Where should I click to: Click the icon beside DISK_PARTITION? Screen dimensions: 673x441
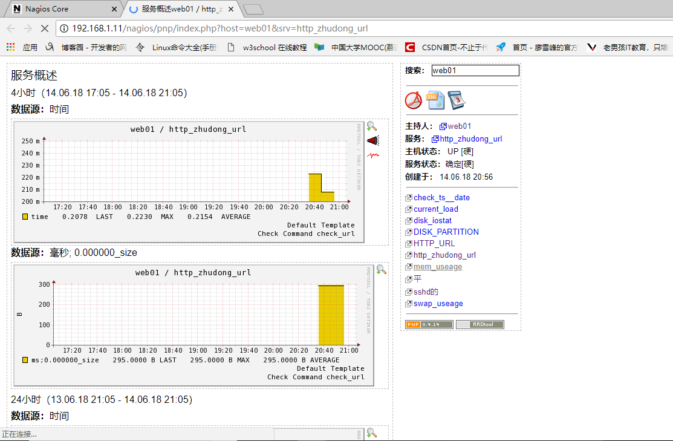409,232
